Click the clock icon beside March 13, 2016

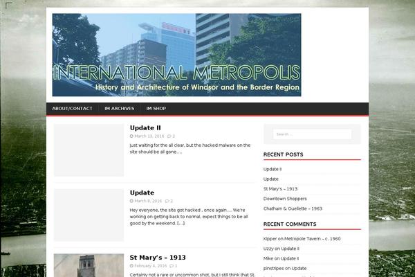(x=131, y=136)
